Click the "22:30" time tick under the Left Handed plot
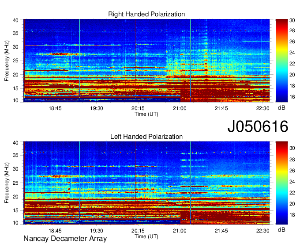300x244 pixels. click(x=262, y=231)
